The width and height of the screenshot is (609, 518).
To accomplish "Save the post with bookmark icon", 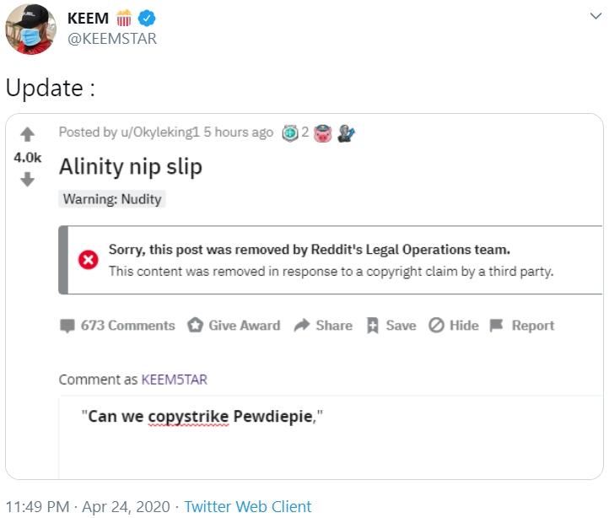I will coord(373,326).
